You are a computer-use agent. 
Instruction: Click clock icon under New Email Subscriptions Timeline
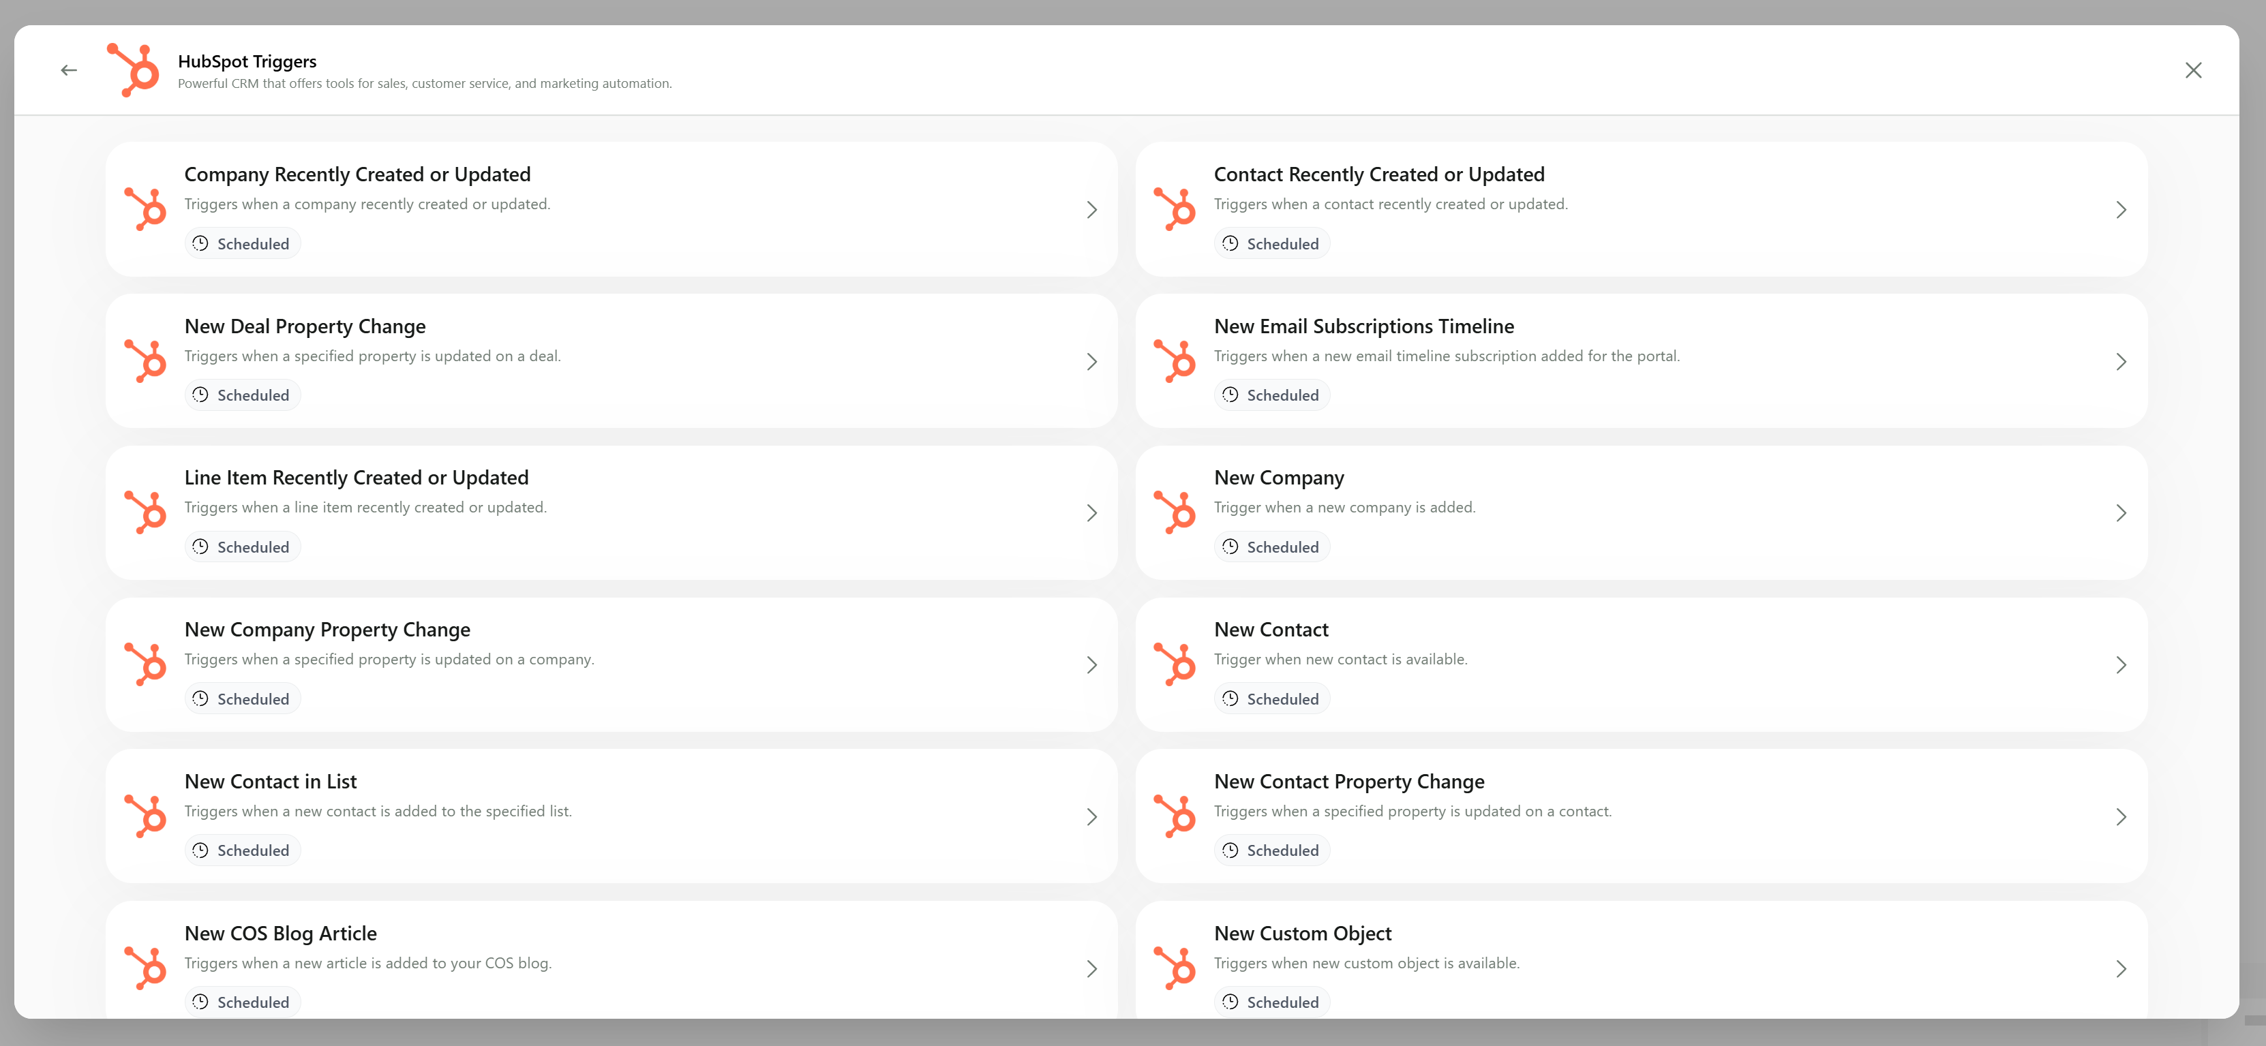pyautogui.click(x=1230, y=395)
